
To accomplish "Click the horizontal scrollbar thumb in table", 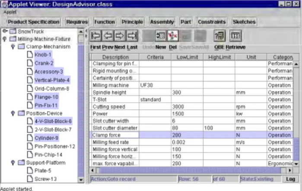I will [x=190, y=170].
